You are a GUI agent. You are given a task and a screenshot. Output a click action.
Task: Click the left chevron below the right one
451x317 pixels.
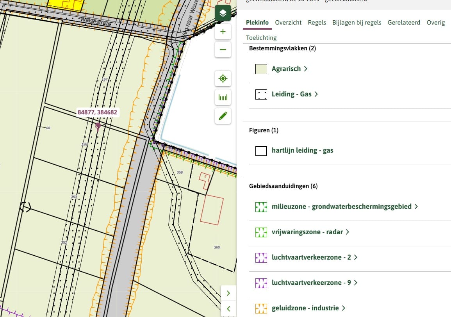point(228,308)
